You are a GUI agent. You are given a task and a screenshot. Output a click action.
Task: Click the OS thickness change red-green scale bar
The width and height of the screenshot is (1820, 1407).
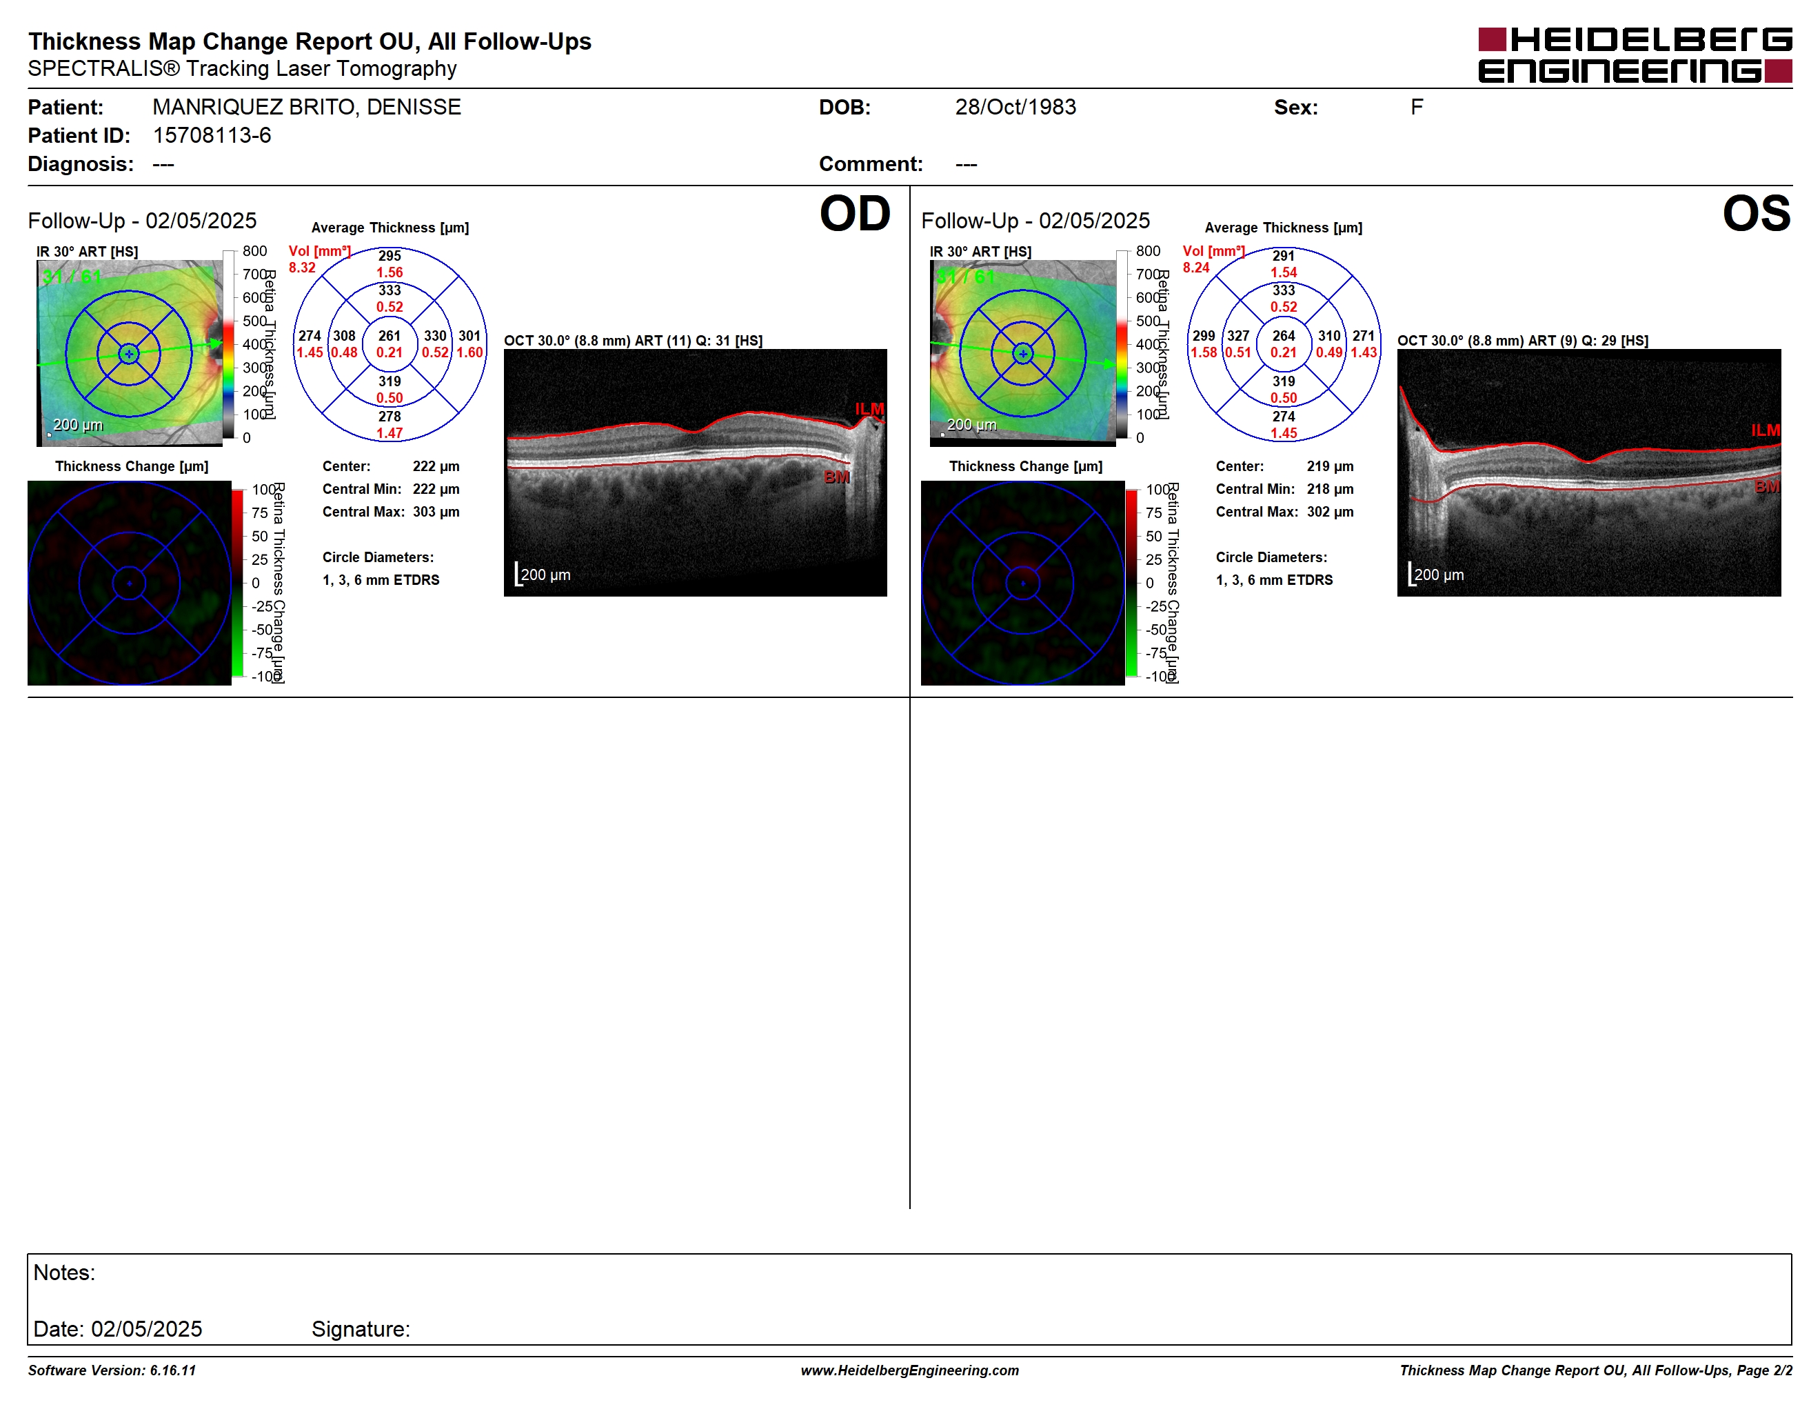(x=1131, y=583)
